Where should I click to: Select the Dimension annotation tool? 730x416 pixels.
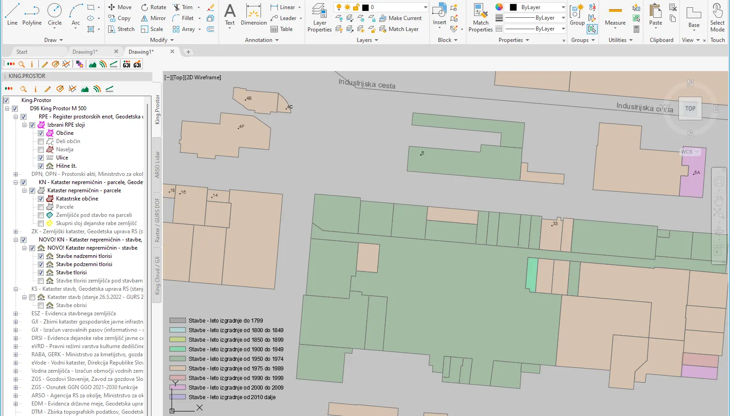[254, 14]
